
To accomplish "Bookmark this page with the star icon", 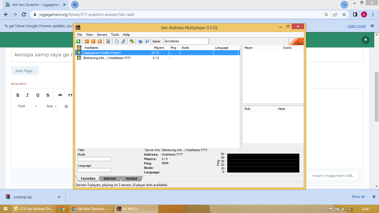I will click(x=344, y=14).
